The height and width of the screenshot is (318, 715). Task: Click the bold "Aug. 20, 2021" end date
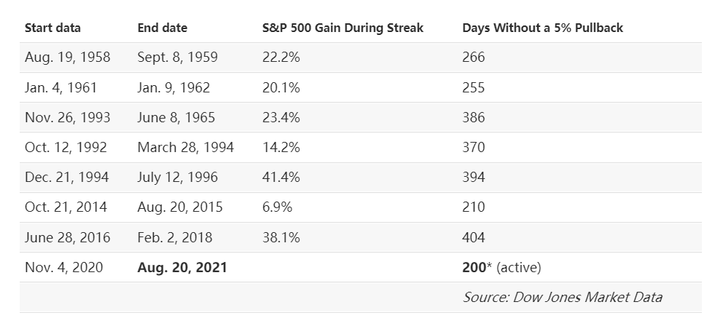pyautogui.click(x=182, y=267)
